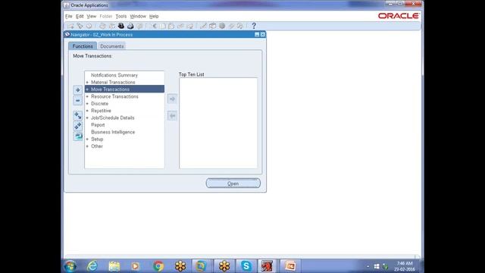The height and width of the screenshot is (273, 485).
Task: Open the Windows Start menu
Action: (x=70, y=266)
